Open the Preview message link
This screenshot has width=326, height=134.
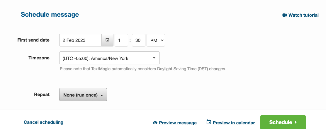(178, 123)
